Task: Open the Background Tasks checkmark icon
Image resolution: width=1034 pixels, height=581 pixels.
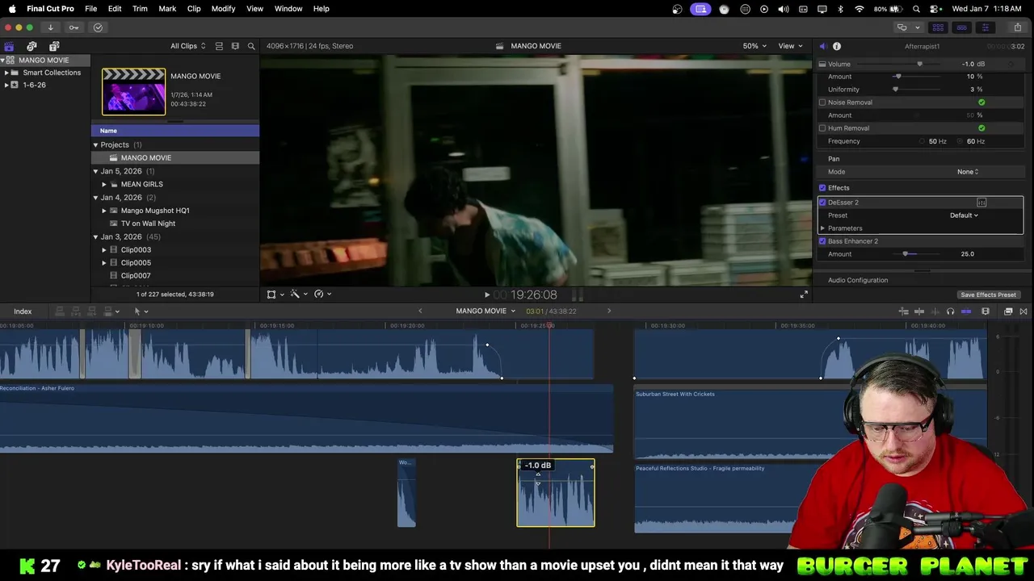Action: [98, 27]
